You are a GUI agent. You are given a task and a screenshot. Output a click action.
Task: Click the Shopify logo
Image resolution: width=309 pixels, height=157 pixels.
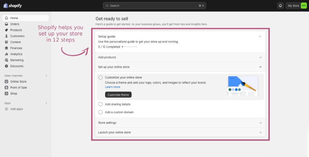pos(13,6)
